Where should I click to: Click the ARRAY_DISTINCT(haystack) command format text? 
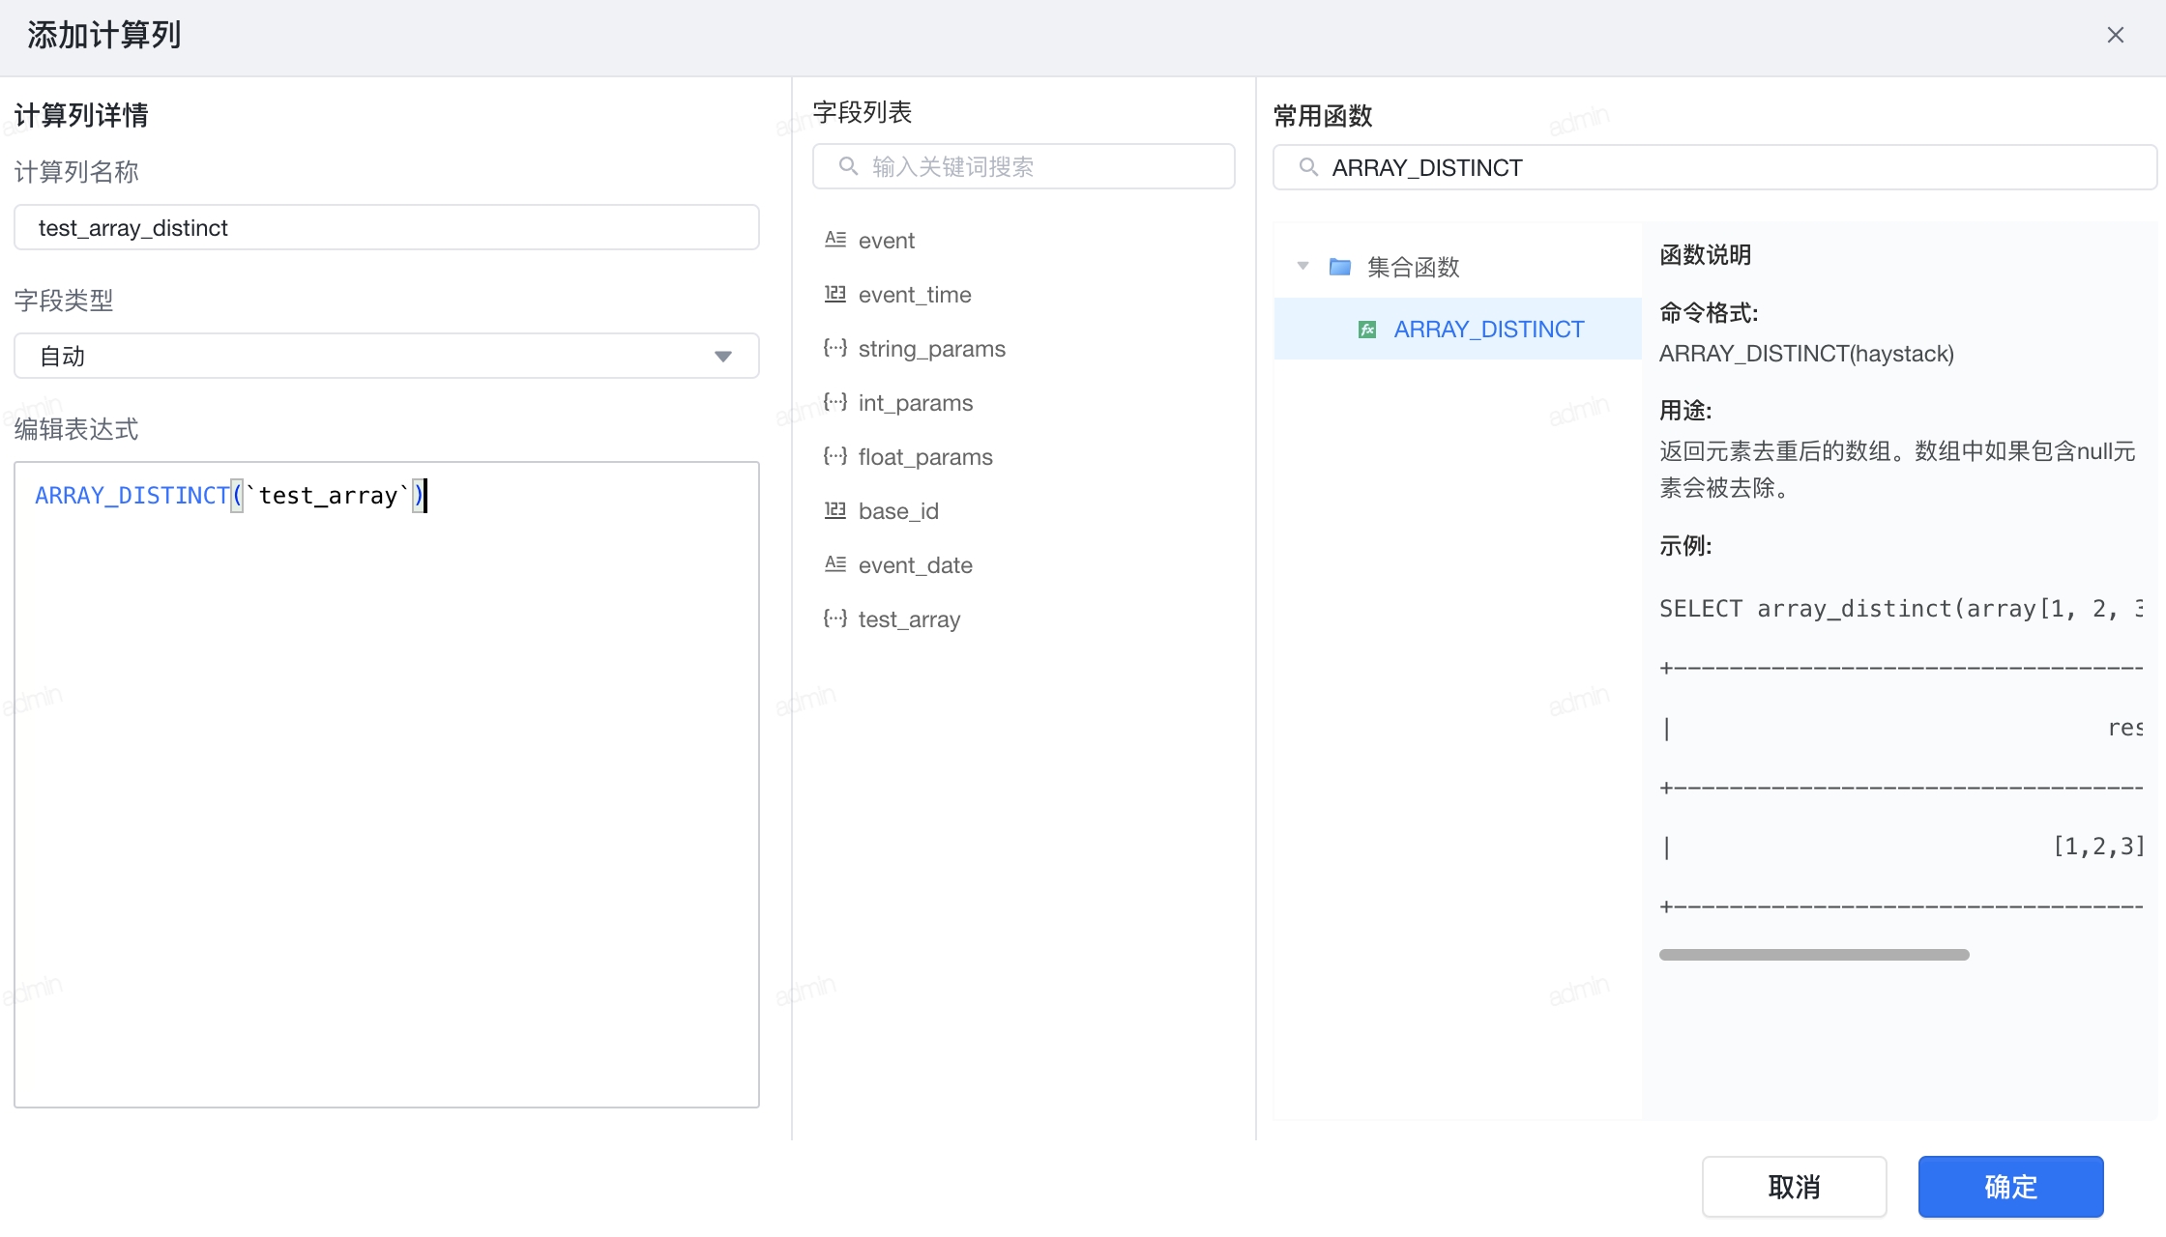[1806, 354]
